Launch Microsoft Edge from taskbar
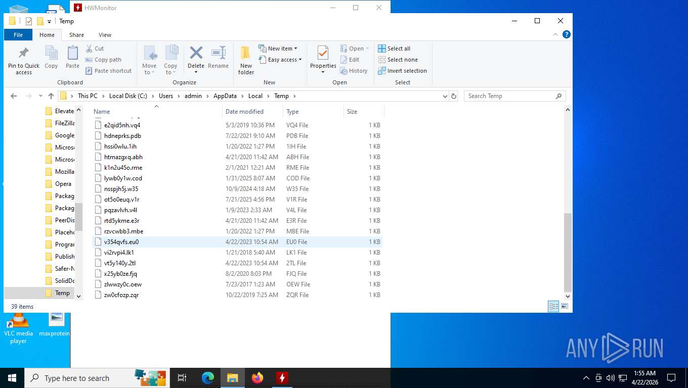This screenshot has width=688, height=388. [208, 378]
